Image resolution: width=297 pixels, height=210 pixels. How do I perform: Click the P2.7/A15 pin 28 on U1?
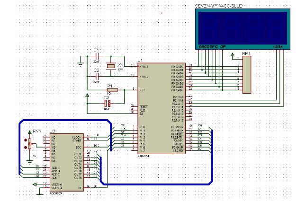(x=189, y=120)
